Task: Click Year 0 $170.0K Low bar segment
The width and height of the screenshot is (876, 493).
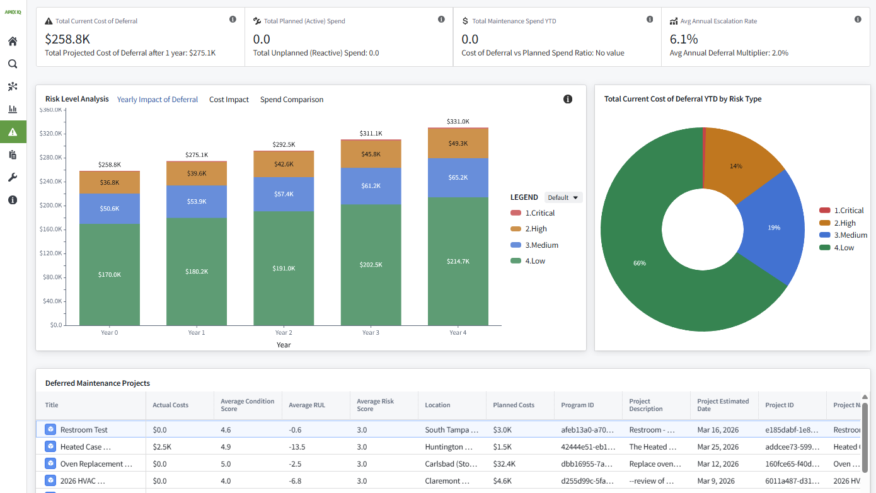Action: coord(110,274)
